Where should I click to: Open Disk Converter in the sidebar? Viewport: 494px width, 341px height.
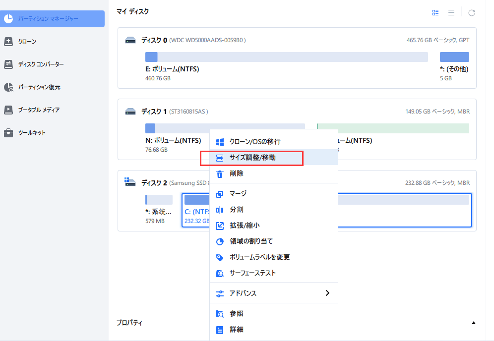[41, 64]
